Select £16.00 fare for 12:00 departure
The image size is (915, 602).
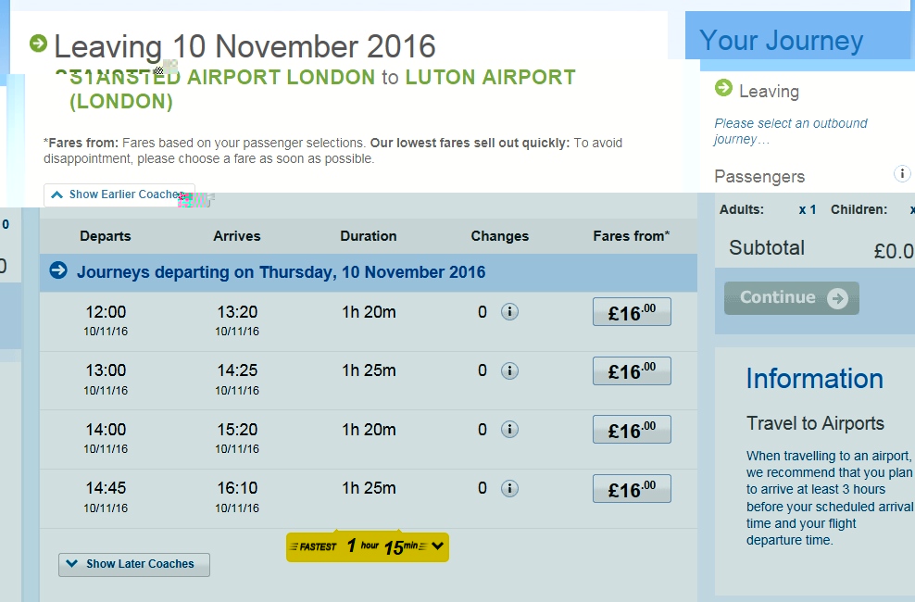tap(632, 313)
